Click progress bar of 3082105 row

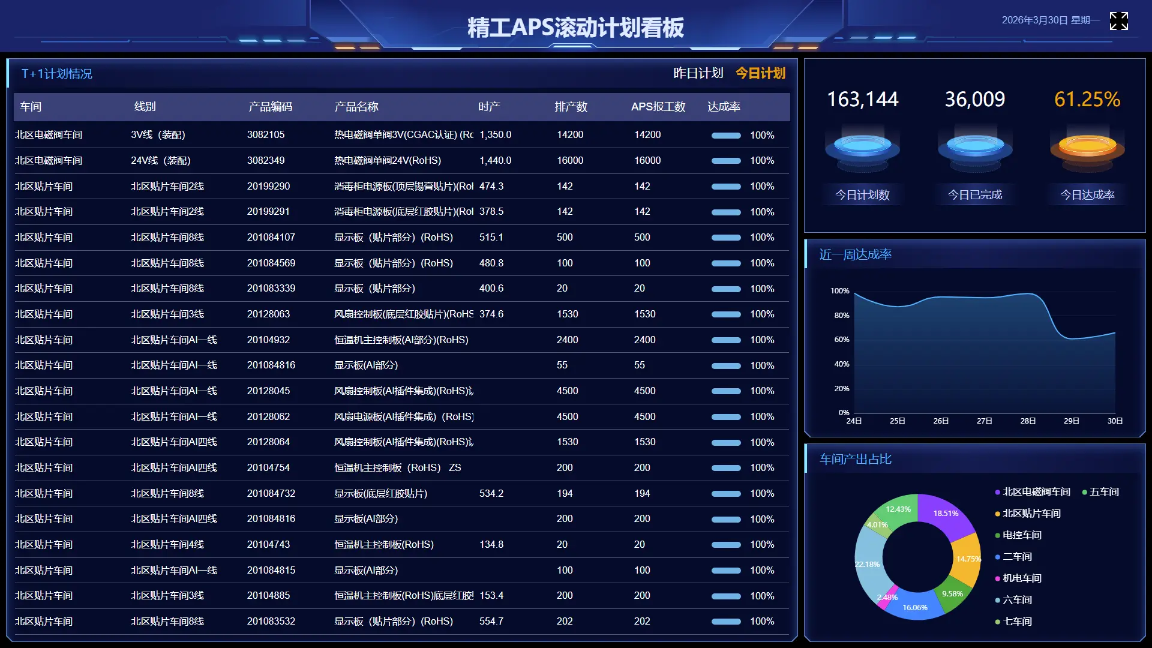pyautogui.click(x=726, y=136)
